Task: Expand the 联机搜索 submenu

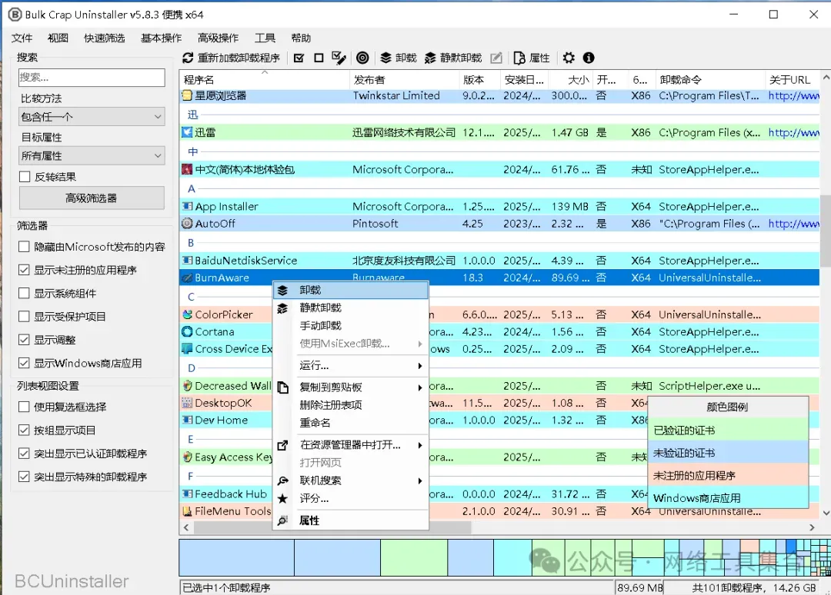Action: coord(350,480)
